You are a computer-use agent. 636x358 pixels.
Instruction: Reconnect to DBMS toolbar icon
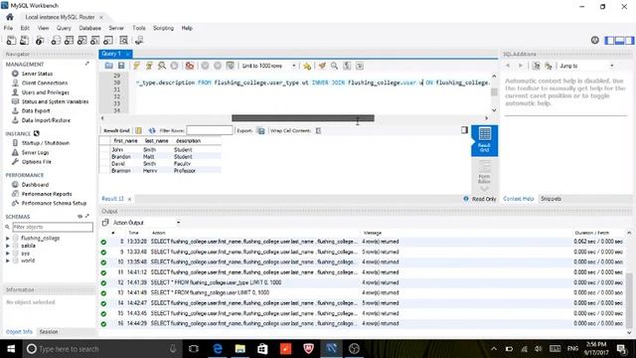(x=139, y=40)
